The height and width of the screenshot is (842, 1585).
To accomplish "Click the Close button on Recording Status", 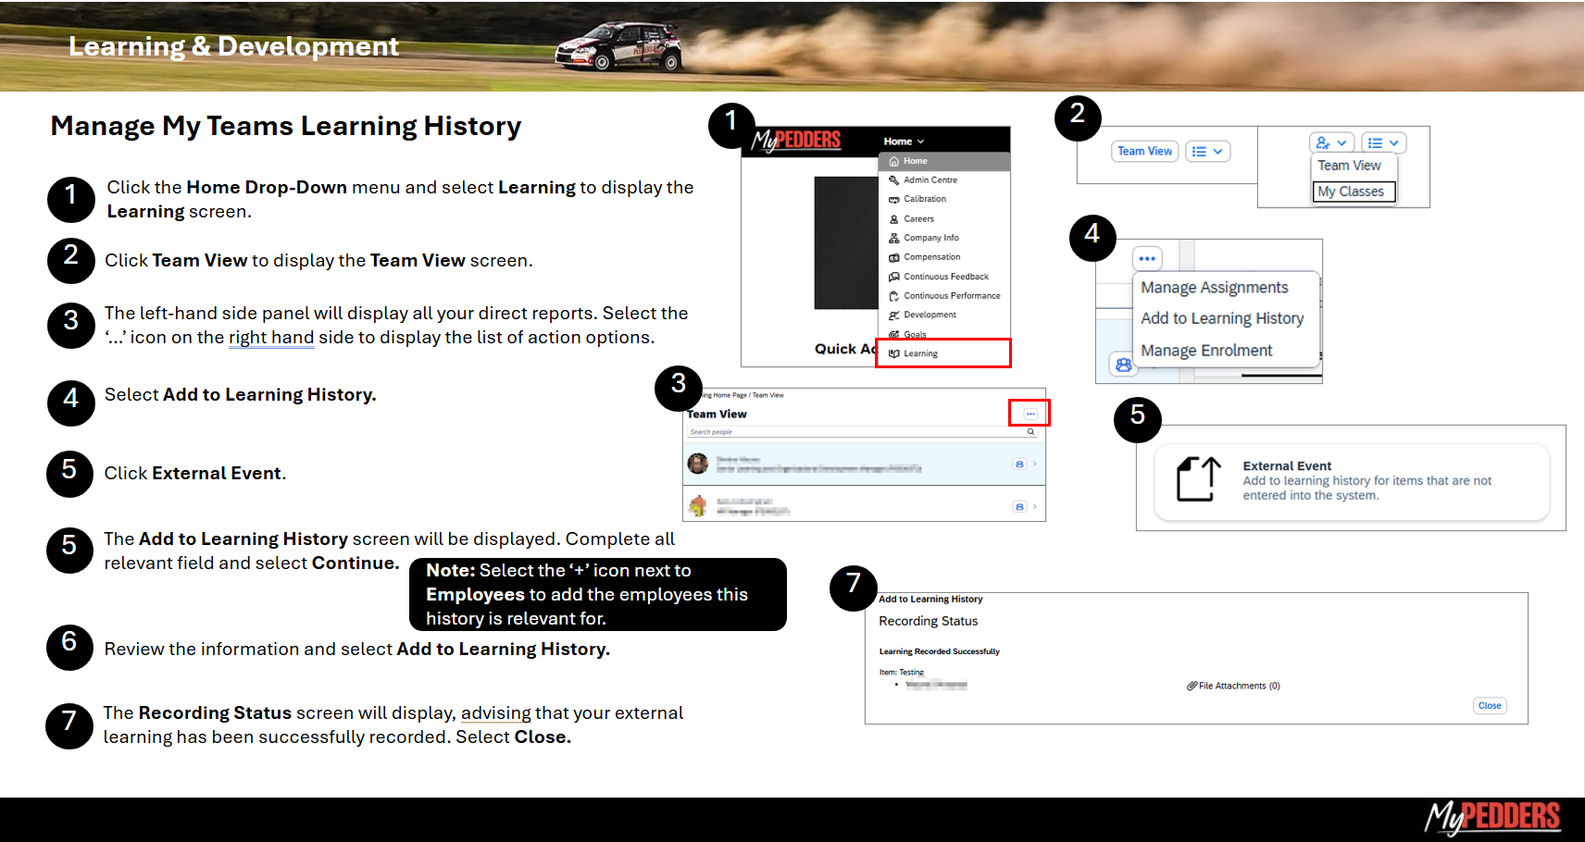I will (x=1489, y=706).
